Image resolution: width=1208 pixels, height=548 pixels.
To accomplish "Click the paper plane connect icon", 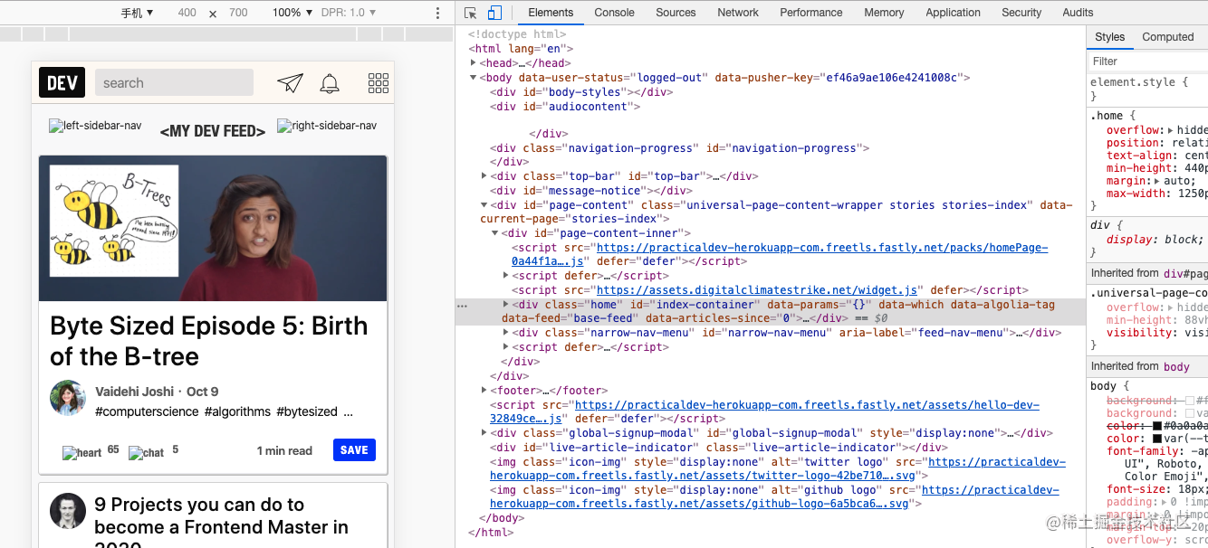I will (290, 83).
